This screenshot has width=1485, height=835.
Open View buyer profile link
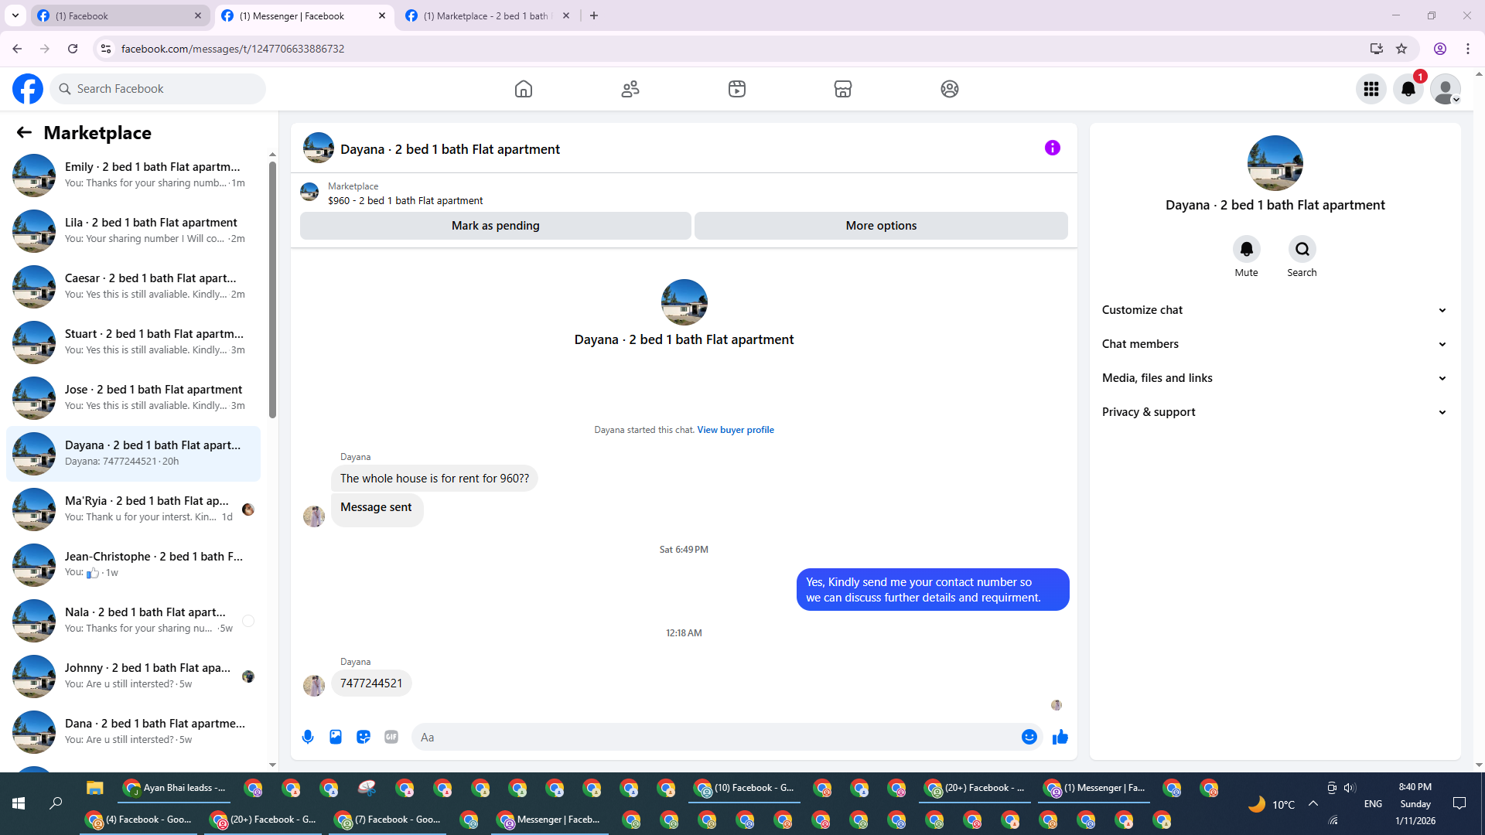pyautogui.click(x=736, y=430)
